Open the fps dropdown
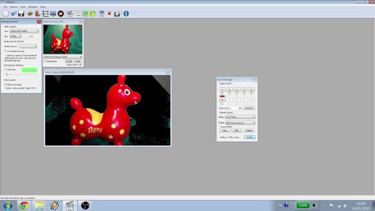The height and width of the screenshot is (211, 375). pos(16,36)
